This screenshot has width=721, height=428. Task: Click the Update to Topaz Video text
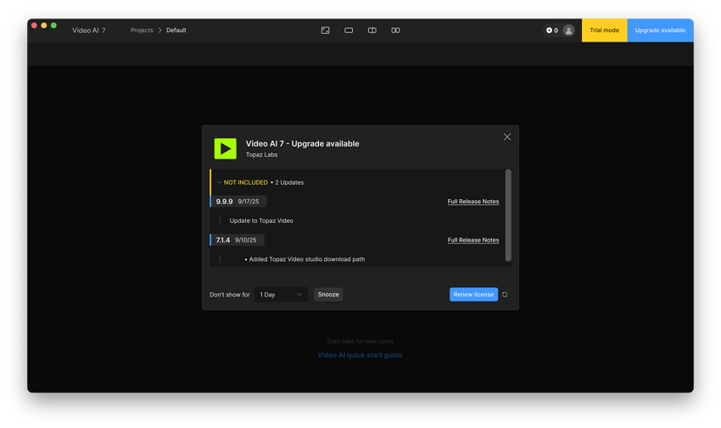(261, 221)
